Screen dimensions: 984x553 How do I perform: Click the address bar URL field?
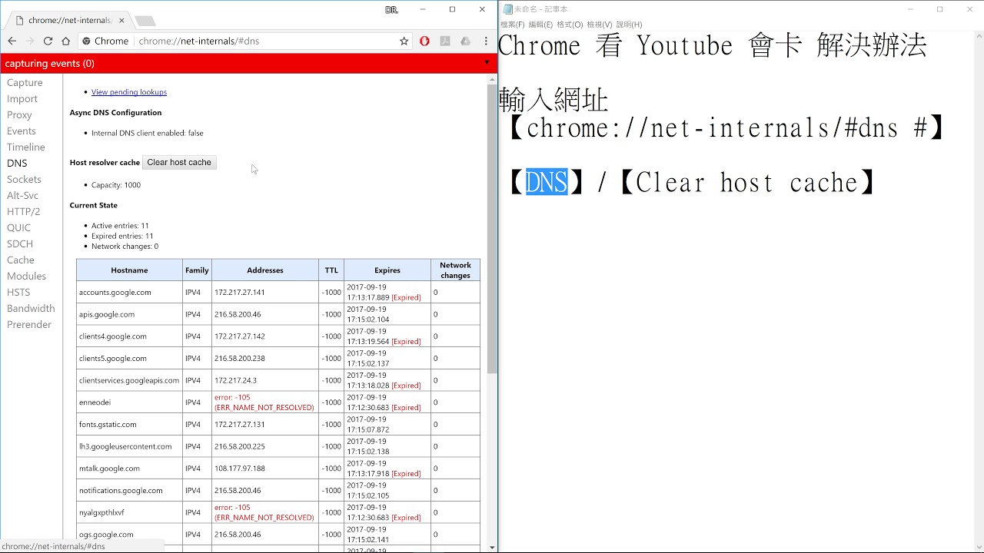click(x=265, y=41)
